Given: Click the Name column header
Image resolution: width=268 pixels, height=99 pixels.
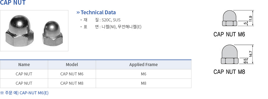Looking at the screenshot, I should coord(24,64).
